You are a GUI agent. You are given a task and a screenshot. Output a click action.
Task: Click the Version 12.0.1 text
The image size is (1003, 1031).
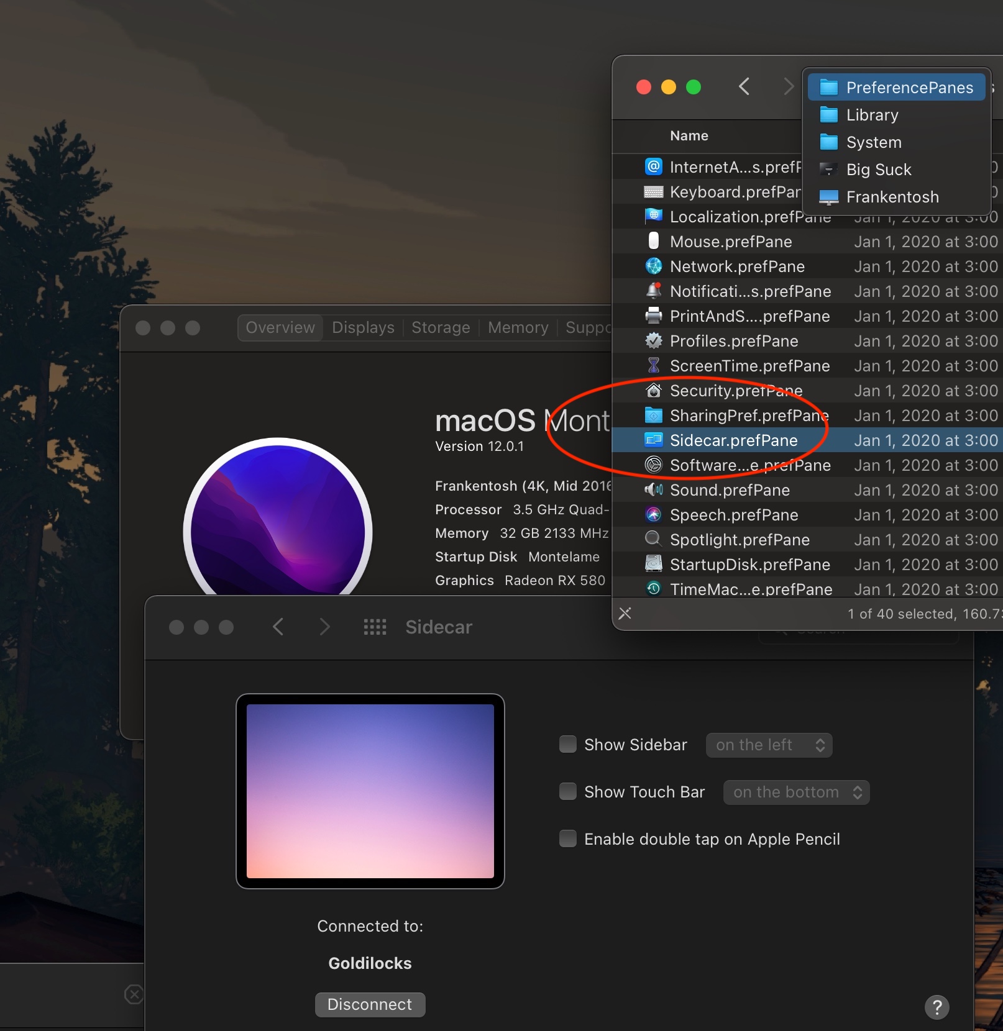coord(479,446)
